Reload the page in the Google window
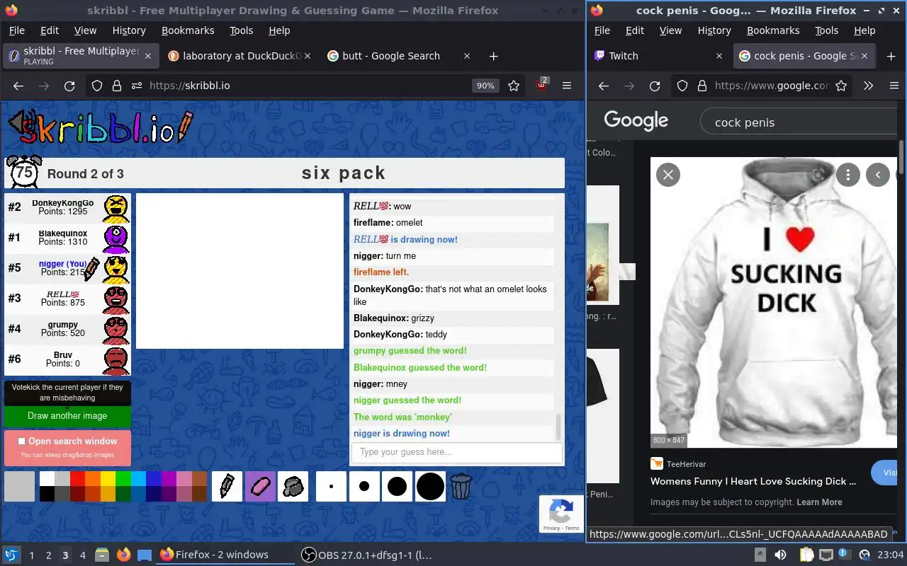Screen dimensions: 907x566 655,86
